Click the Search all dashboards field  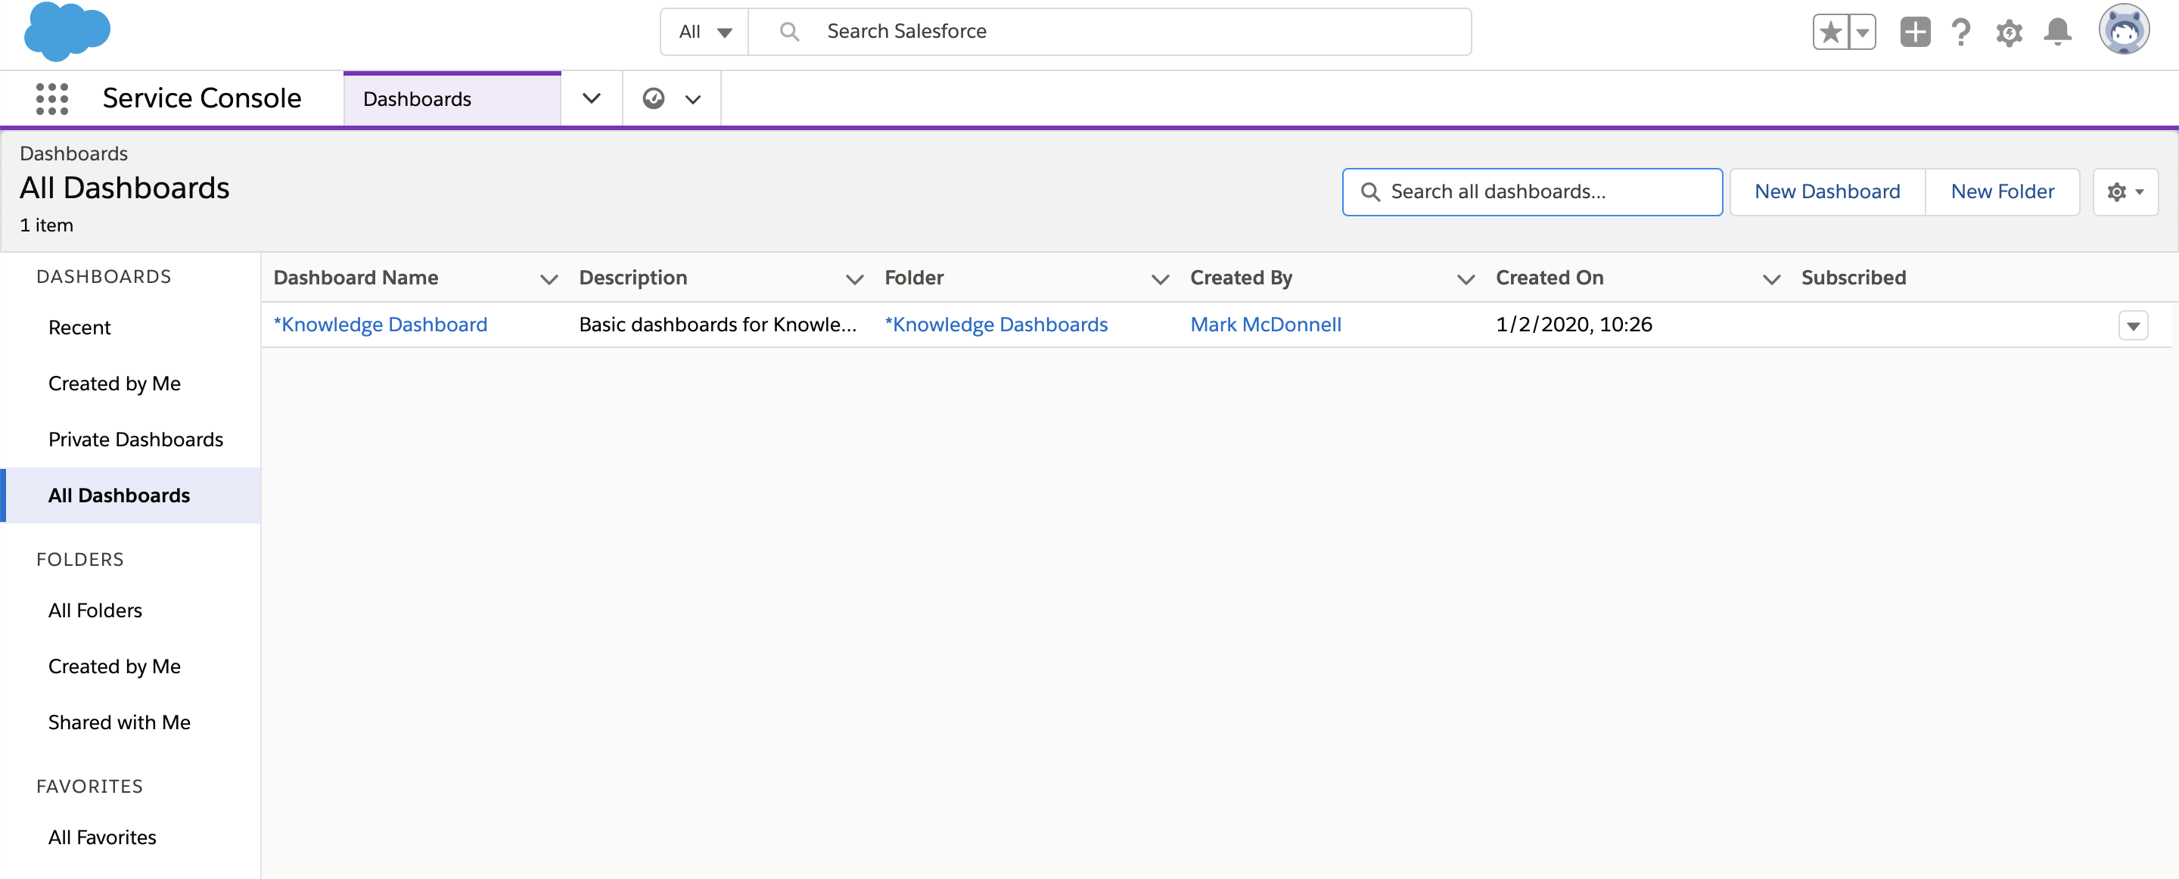(1531, 191)
